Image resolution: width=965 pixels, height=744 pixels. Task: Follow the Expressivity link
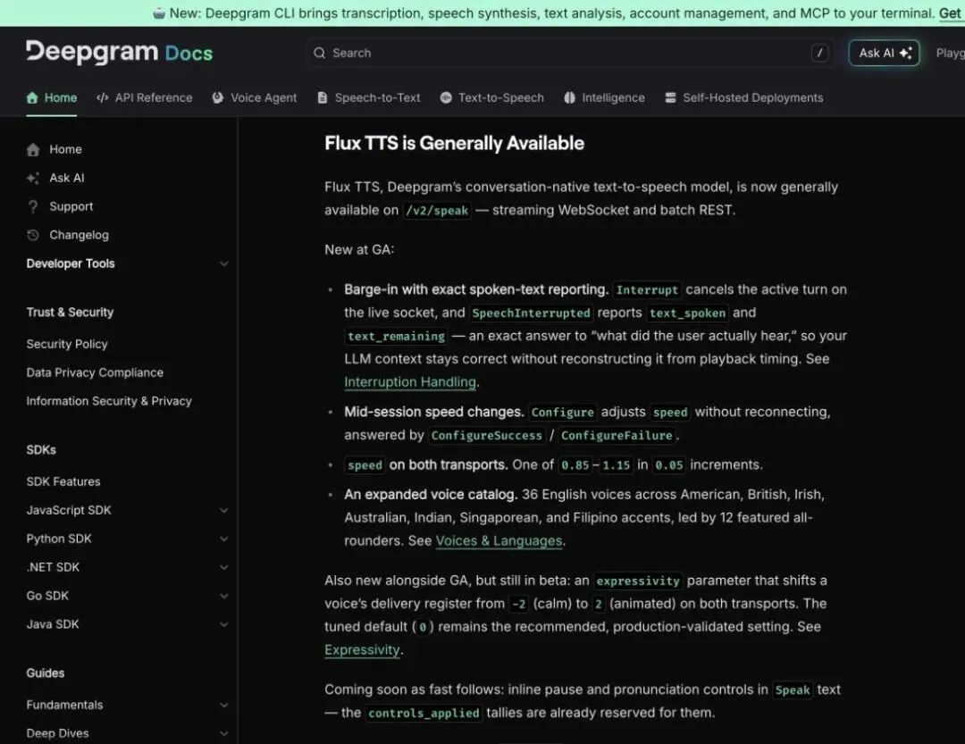tap(362, 649)
